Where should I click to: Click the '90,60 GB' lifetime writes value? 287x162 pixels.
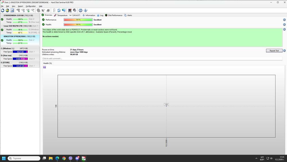click(x=74, y=54)
